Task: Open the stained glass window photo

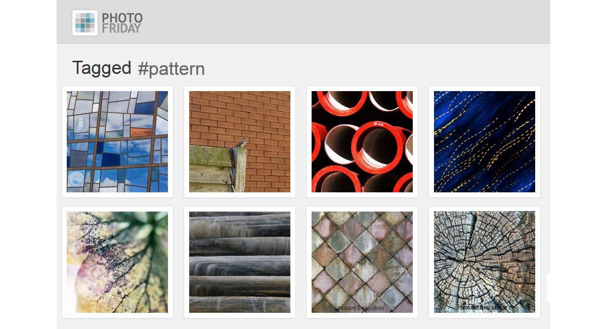Action: point(117,142)
